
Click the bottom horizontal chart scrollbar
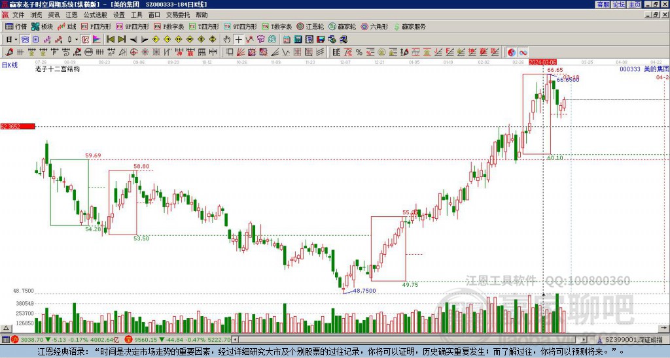412,340
